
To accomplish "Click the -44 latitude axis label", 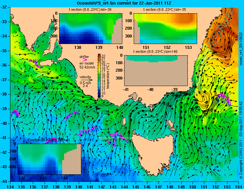I will tap(4, 182).
